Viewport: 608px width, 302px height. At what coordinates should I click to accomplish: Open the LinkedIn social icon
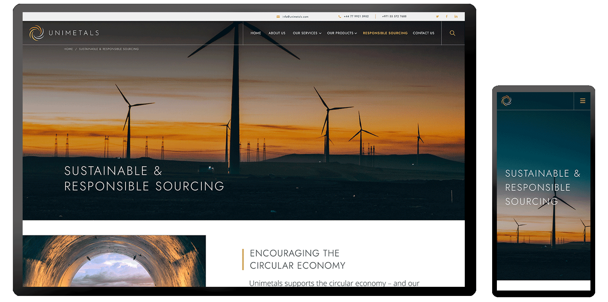(456, 17)
